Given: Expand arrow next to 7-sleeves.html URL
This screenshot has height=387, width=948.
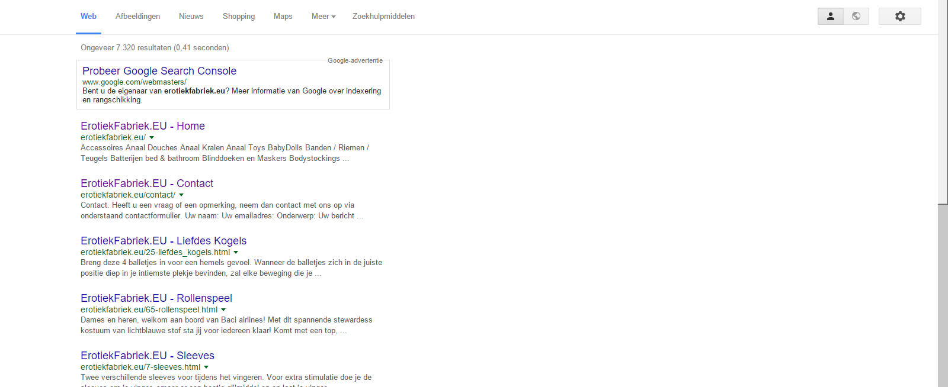Looking at the screenshot, I should [206, 367].
